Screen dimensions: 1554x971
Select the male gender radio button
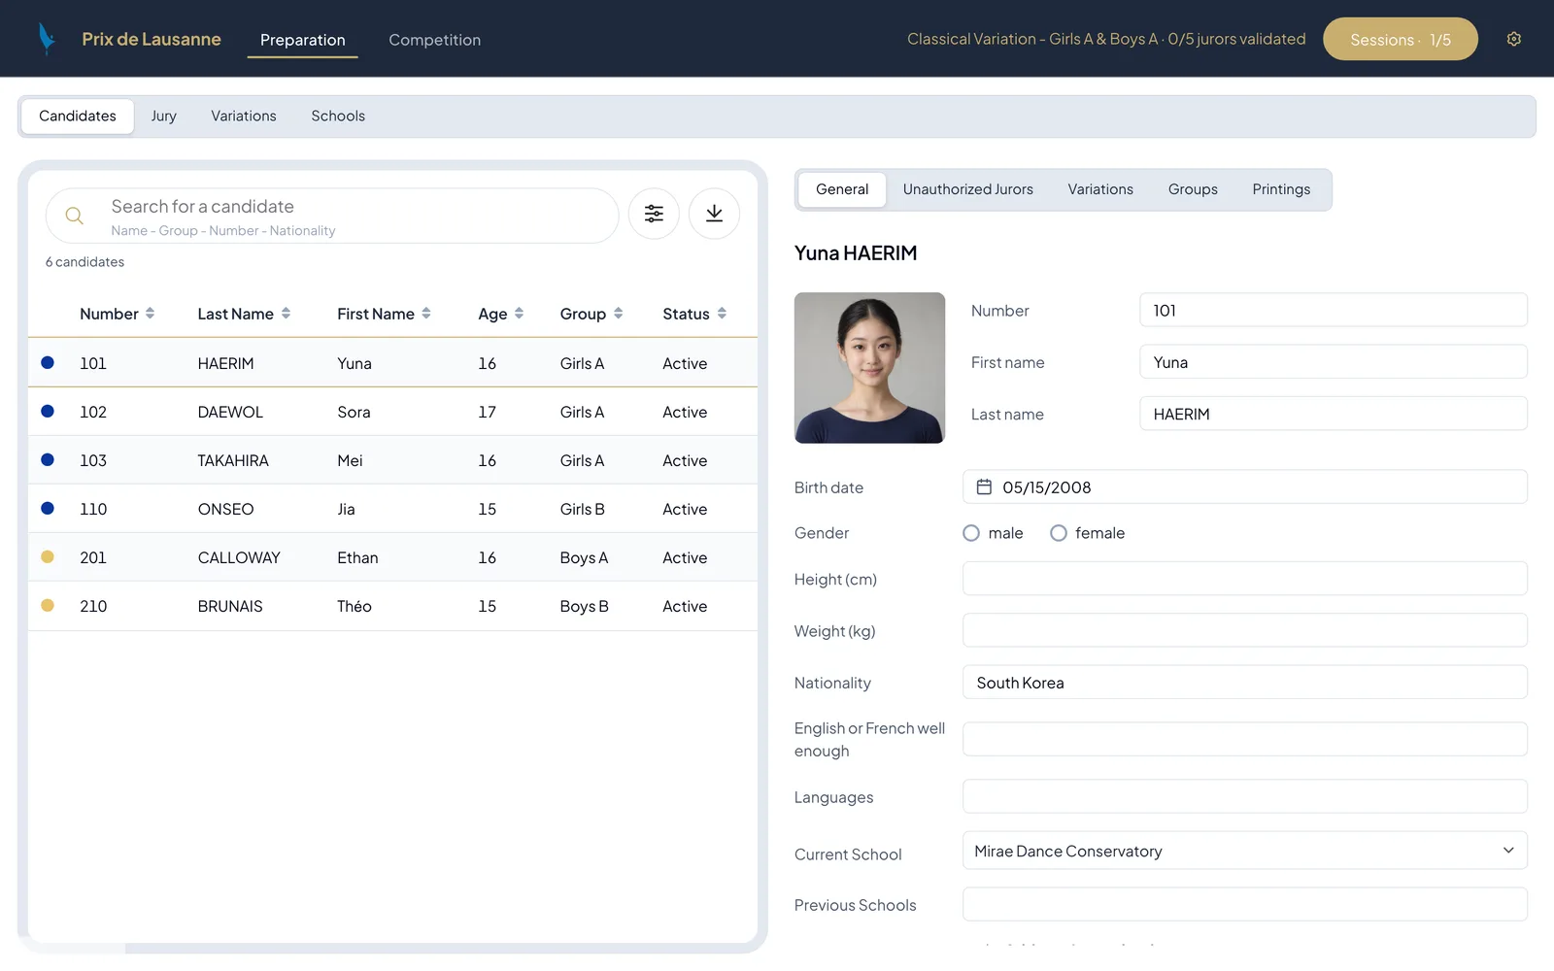(x=971, y=533)
